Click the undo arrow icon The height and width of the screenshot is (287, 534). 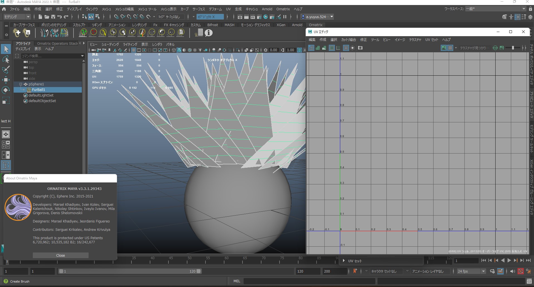(60, 17)
